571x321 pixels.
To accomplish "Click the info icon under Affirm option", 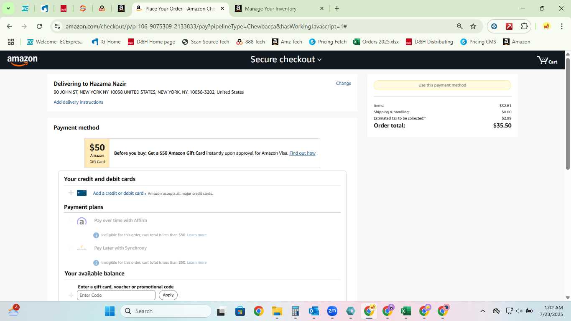I will (x=96, y=235).
